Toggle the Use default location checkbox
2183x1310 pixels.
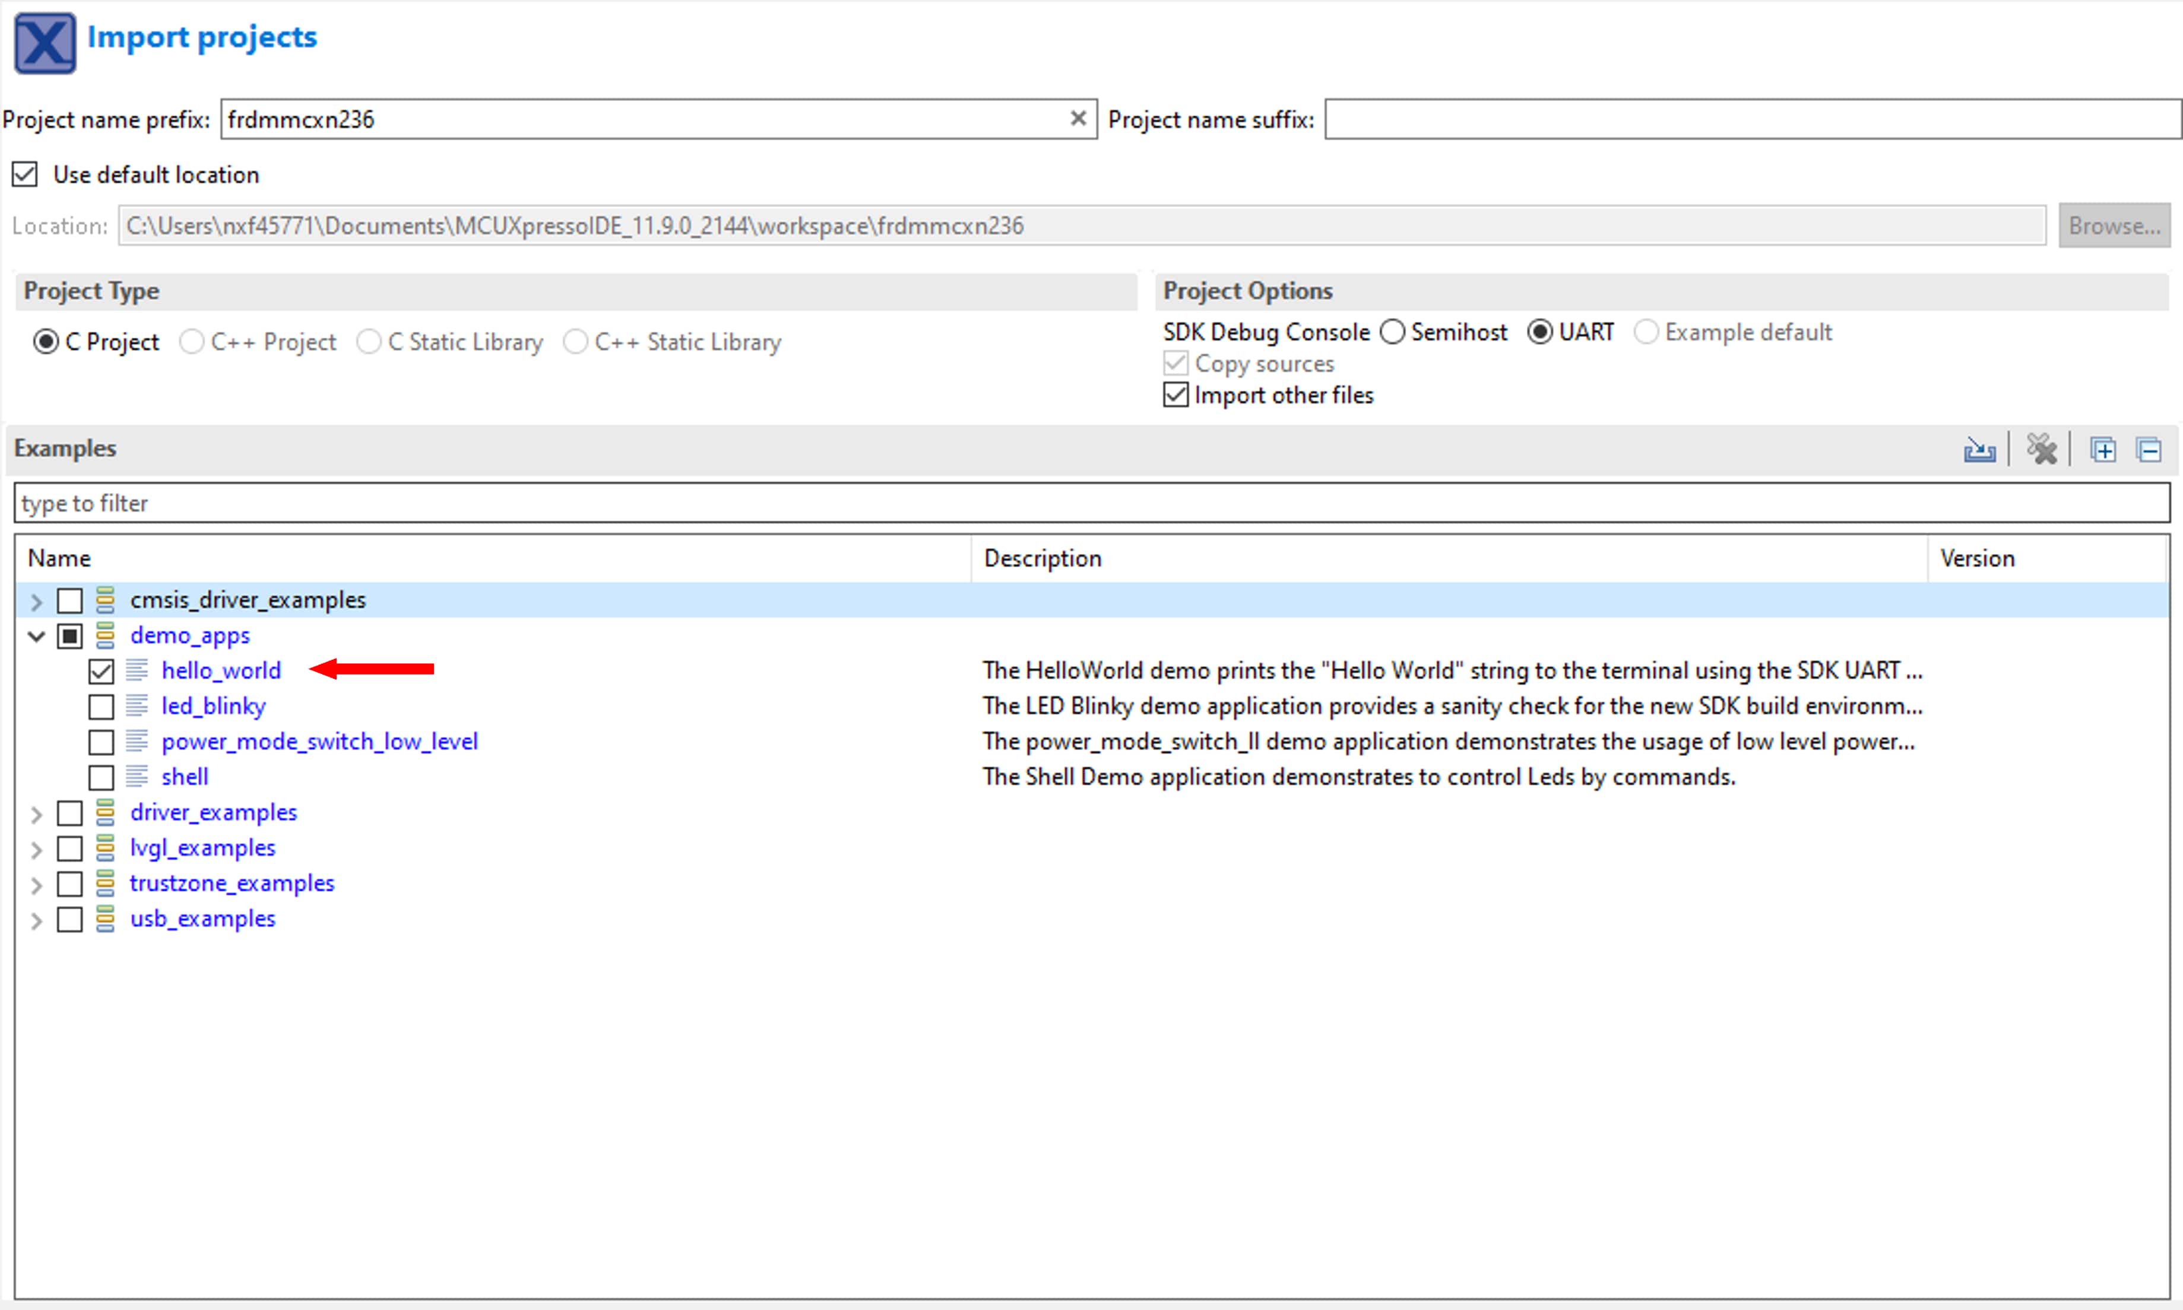(25, 175)
